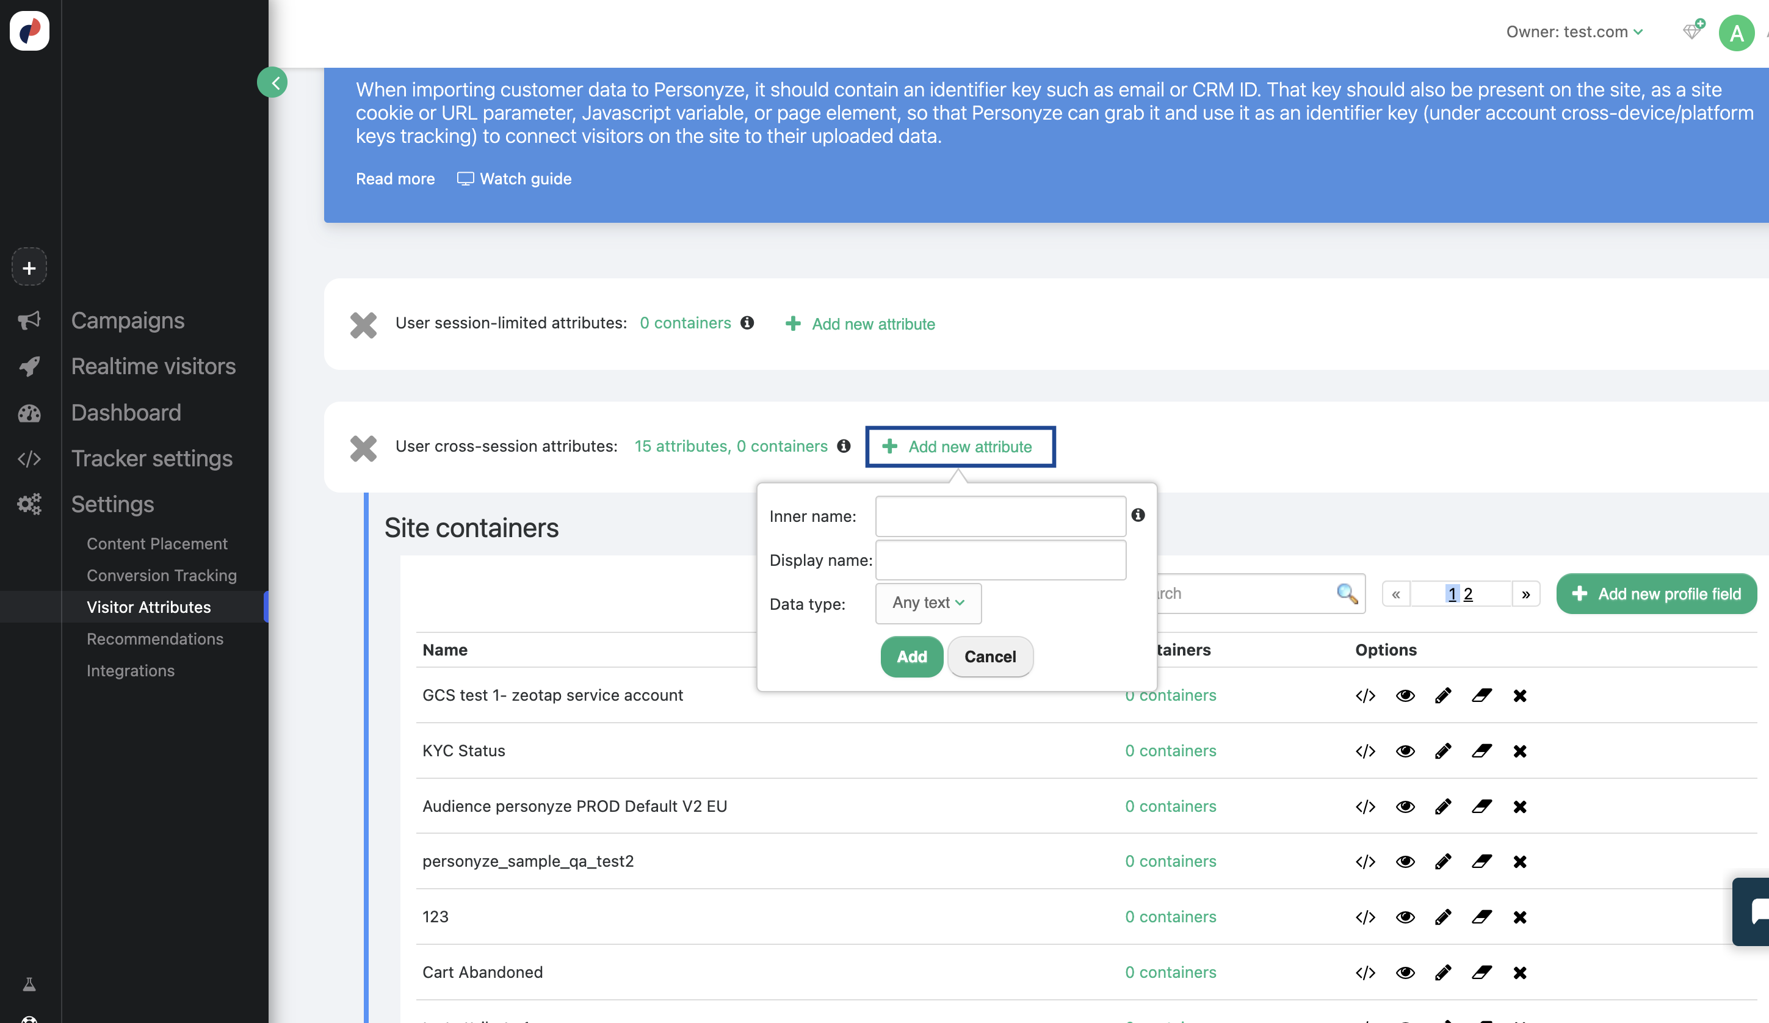Screen dimensions: 1769x1023
Task: Click the magnifier search icon
Action: tap(1347, 593)
